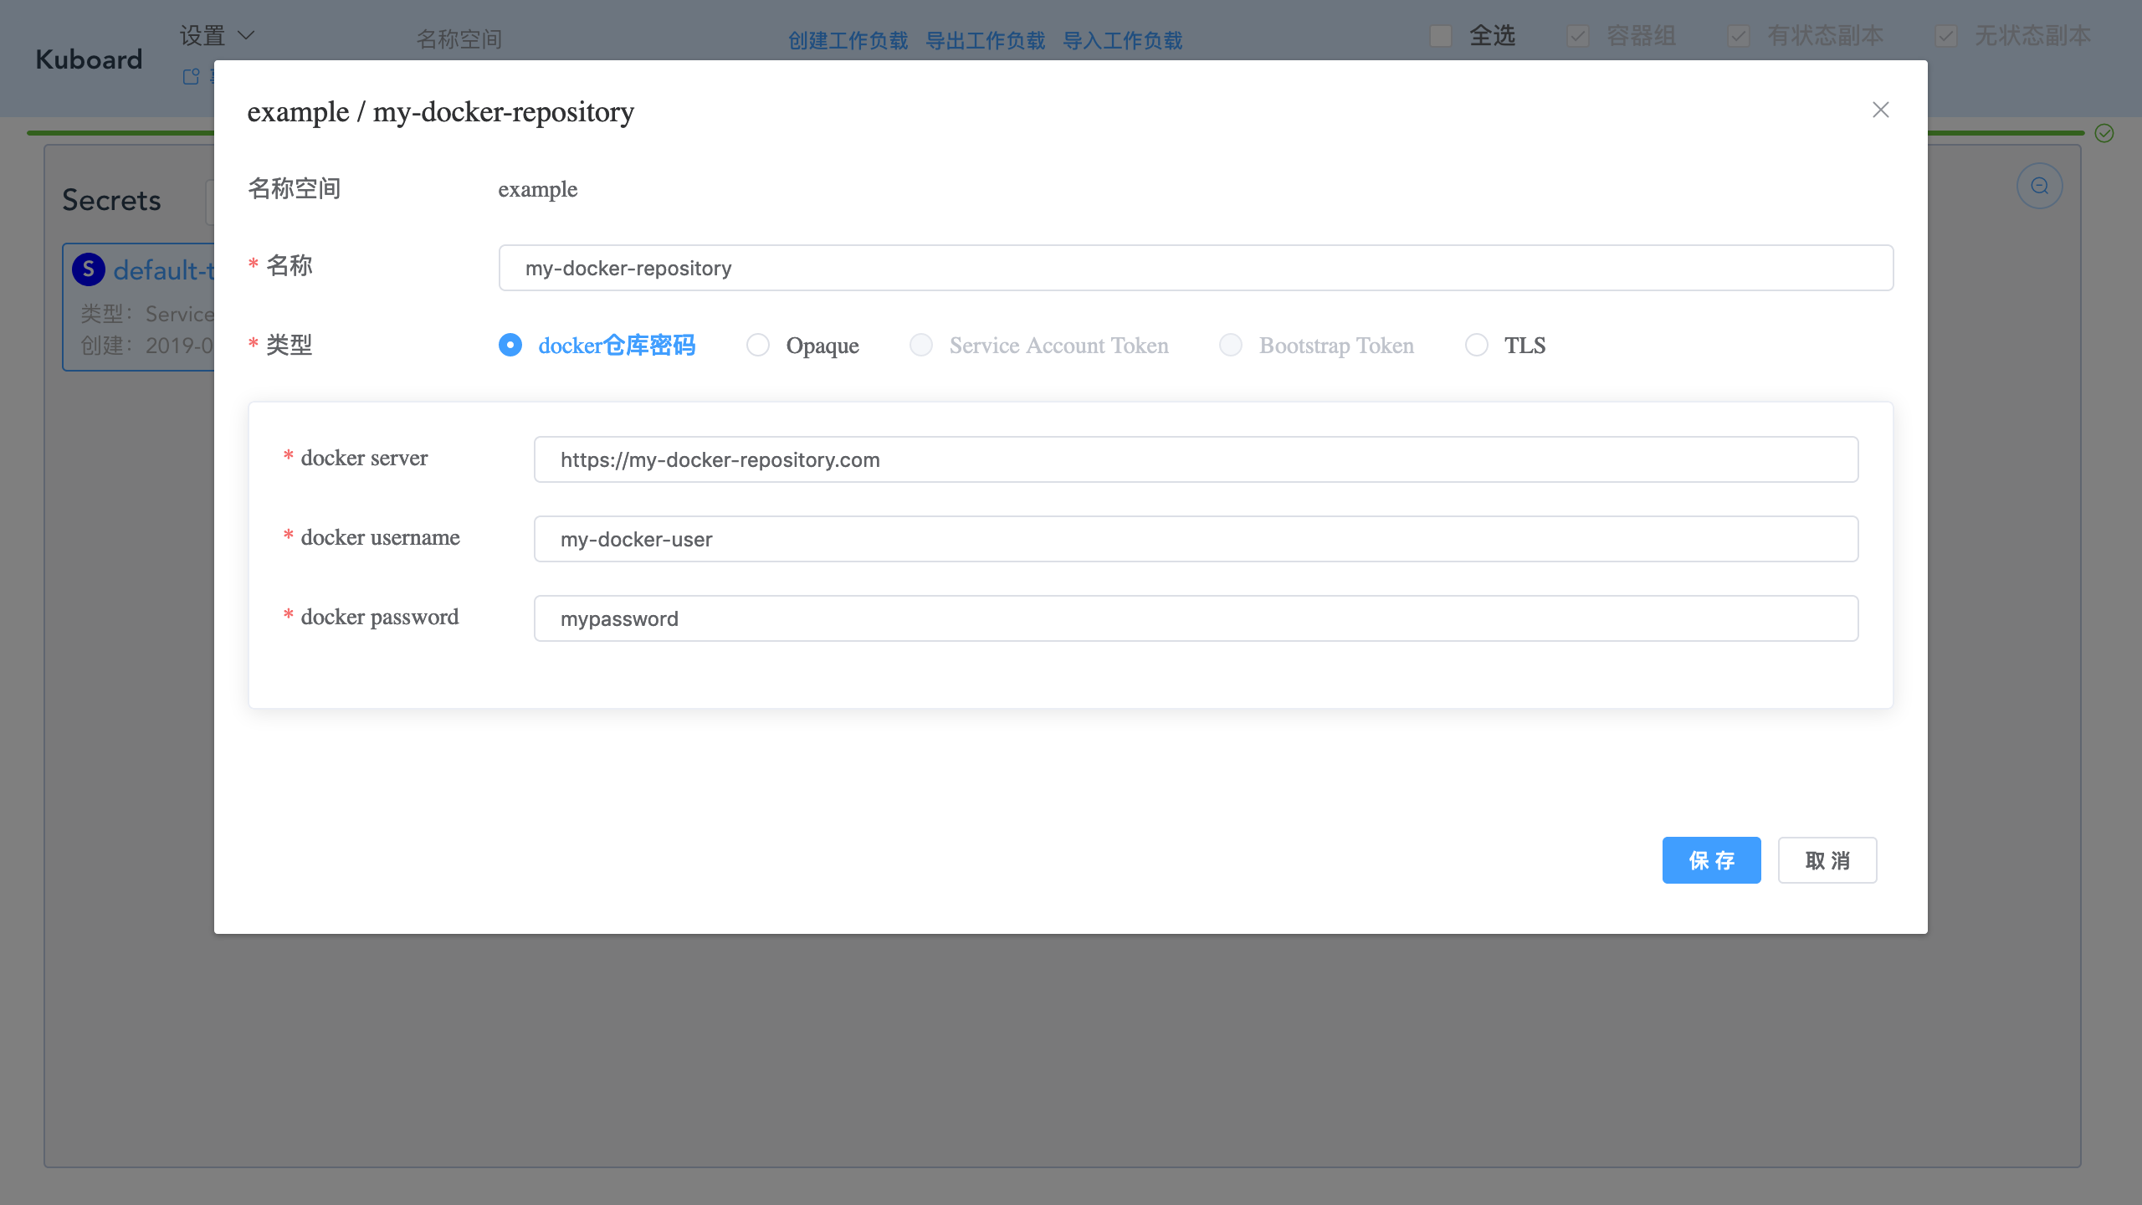The width and height of the screenshot is (2142, 1205).
Task: Click the S badge on default-token secret
Action: tap(89, 269)
